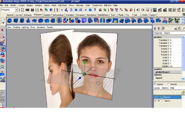185x114 pixels.
Task: Select the Lasso tool
Action: pos(2,36)
